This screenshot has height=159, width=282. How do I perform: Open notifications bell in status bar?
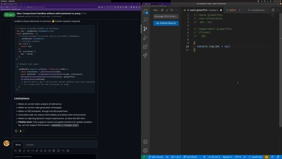click(x=278, y=157)
